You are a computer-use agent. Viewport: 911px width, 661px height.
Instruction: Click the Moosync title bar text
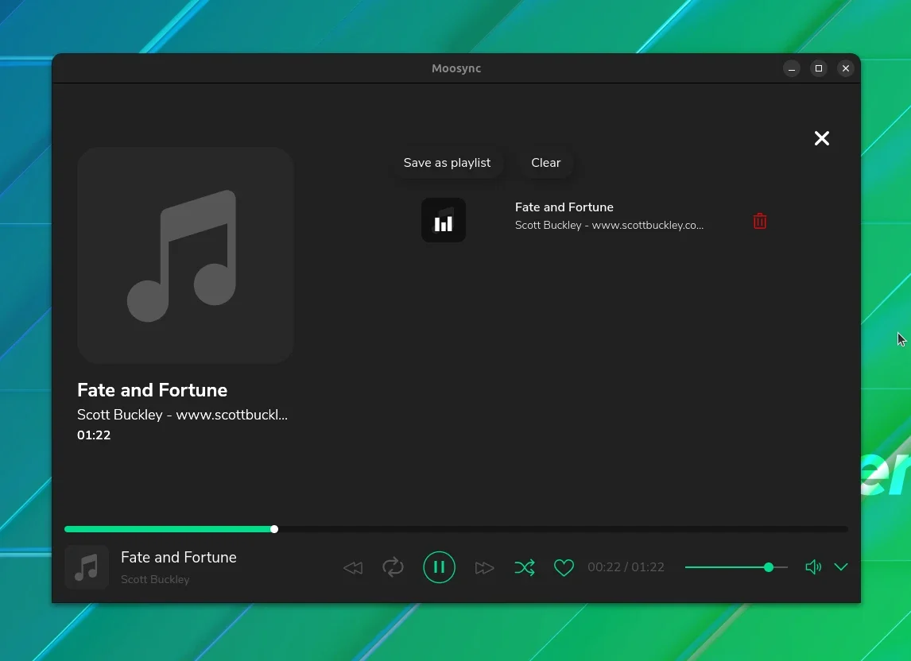coord(456,68)
